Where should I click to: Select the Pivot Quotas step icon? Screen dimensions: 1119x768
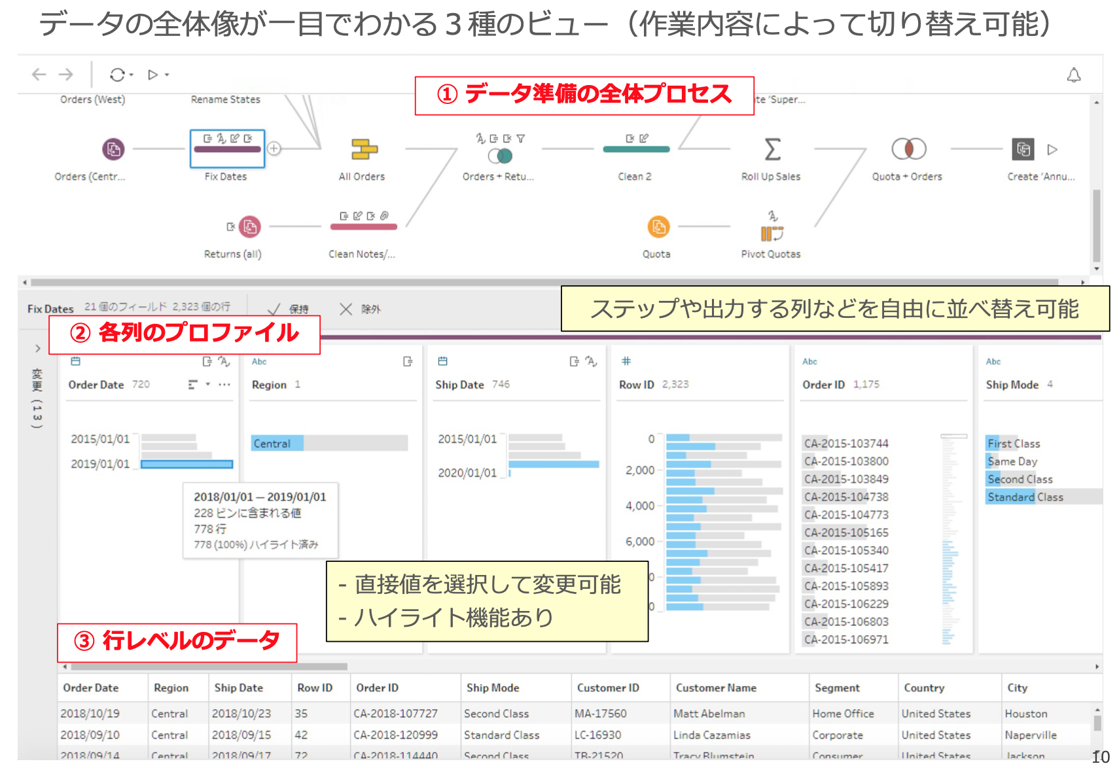pyautogui.click(x=772, y=234)
